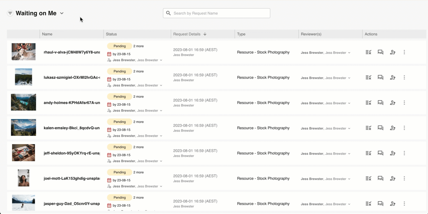Viewport: 428px width, 214px height.
Task: Expand Reviewer(s) list for jeff-sheldon row
Action: pos(349,154)
